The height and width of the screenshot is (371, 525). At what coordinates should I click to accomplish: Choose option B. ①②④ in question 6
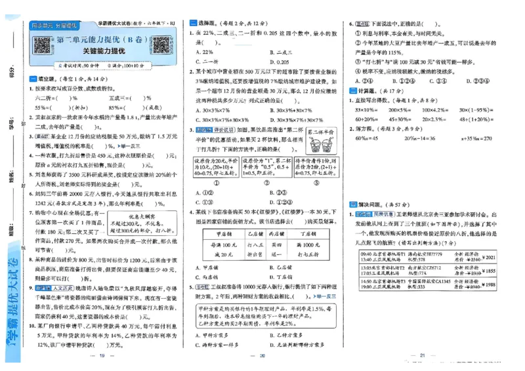coord(404,81)
